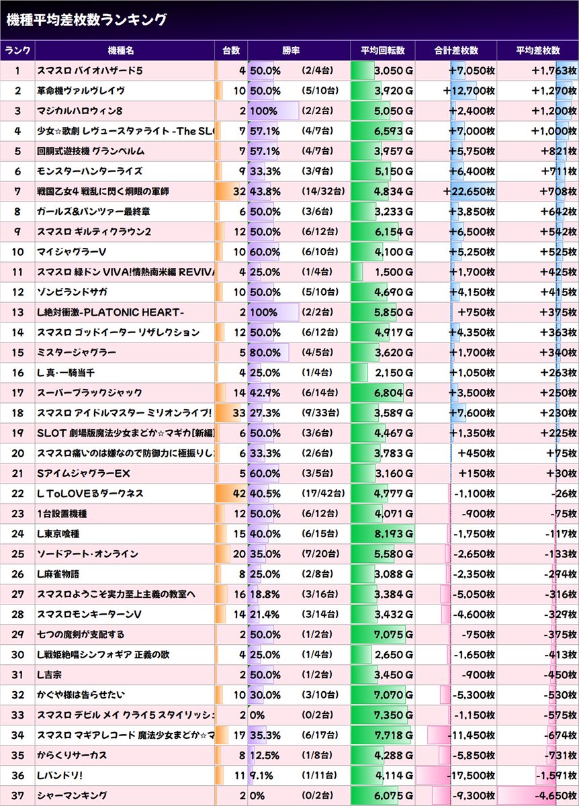Select average difference -4,650枚
579x806 pixels.
tap(555, 796)
